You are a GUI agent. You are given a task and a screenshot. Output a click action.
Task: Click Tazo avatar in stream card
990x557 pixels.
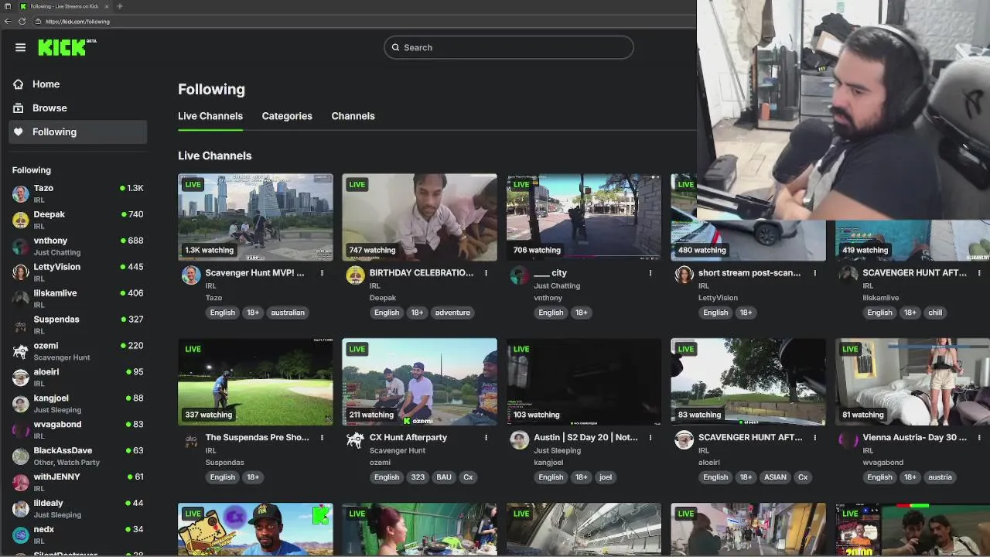click(x=191, y=275)
